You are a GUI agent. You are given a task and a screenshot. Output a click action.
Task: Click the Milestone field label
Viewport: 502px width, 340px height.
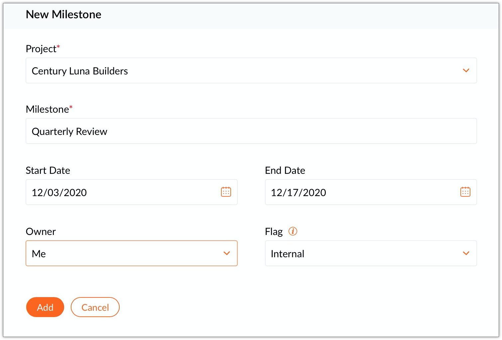pyautogui.click(x=47, y=109)
